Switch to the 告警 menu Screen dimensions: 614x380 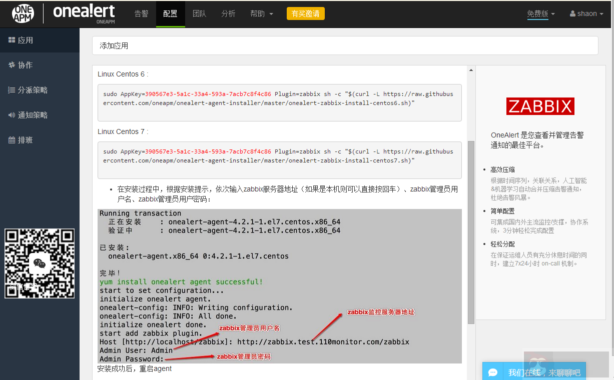click(142, 13)
